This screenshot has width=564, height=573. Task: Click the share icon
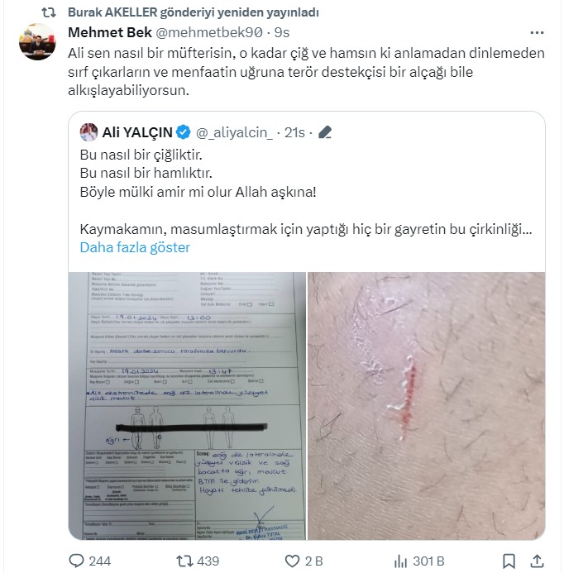[537, 561]
